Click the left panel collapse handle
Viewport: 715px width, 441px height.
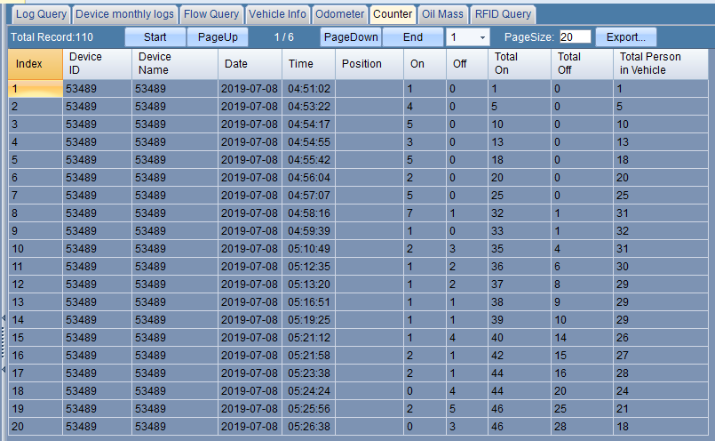coord(4,333)
